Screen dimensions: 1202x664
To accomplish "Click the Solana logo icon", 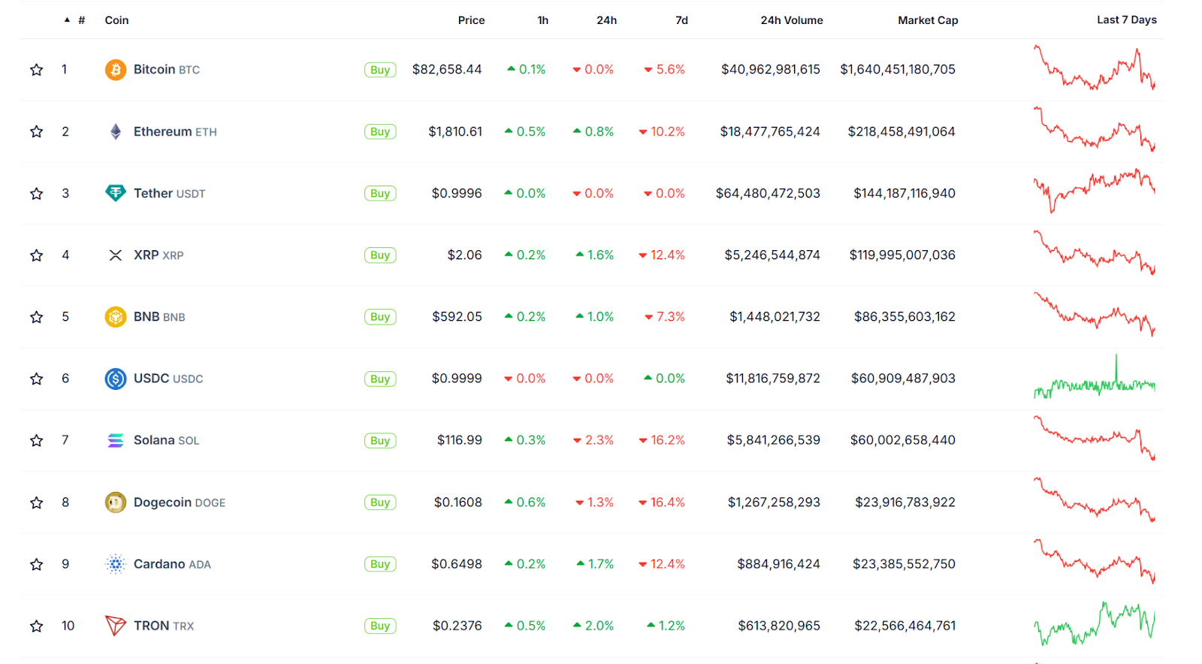I will pos(115,440).
